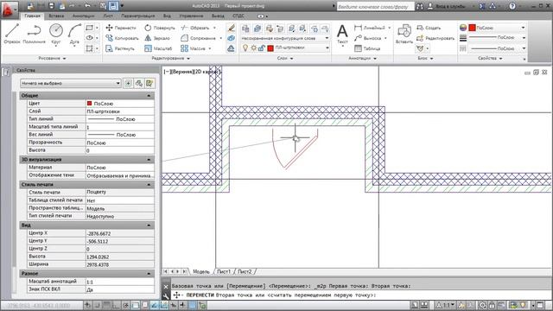Click the Массив array tool

pos(193,48)
